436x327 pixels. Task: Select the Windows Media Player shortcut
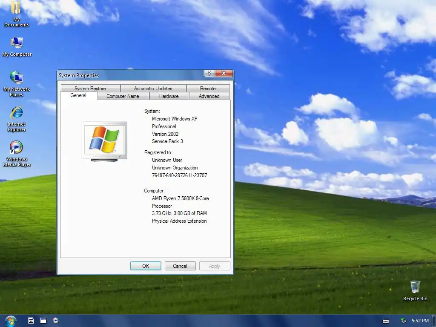[17, 153]
